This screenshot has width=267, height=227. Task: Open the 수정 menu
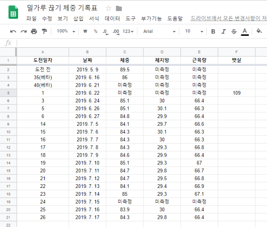point(47,19)
